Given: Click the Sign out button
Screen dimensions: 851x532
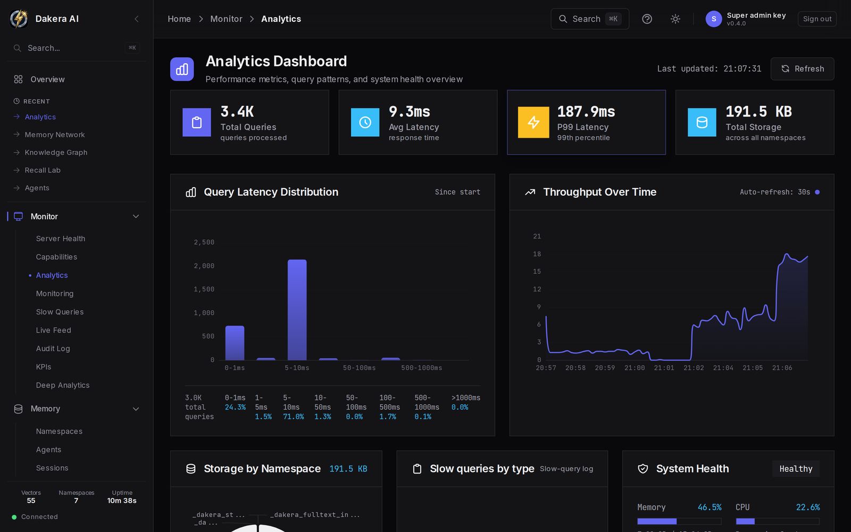Looking at the screenshot, I should (817, 19).
